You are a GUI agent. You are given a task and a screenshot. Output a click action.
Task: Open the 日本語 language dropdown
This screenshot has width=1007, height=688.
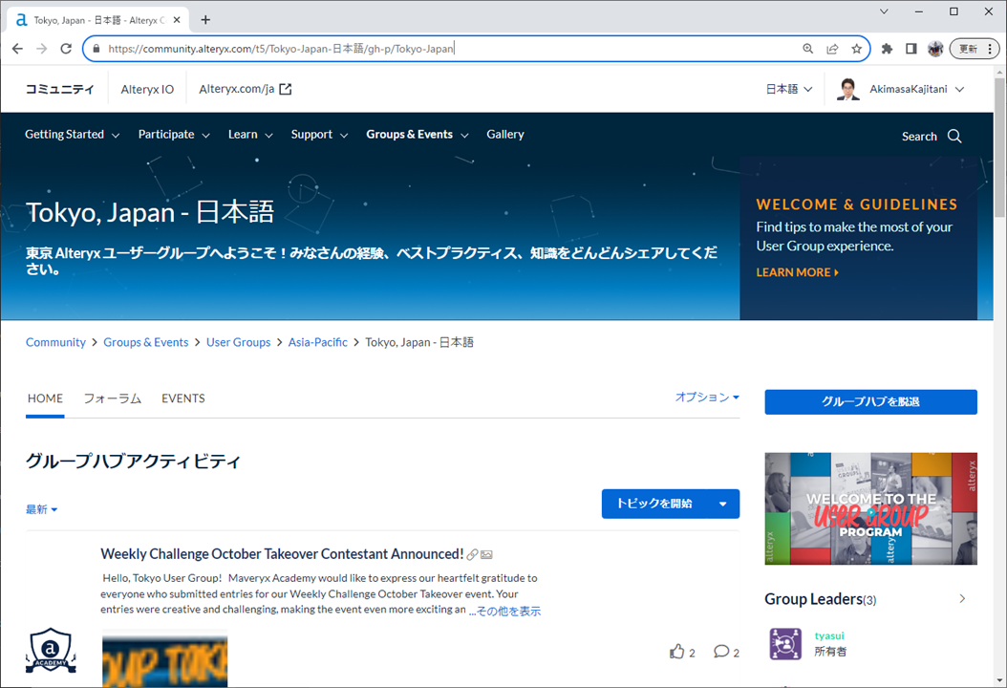(x=788, y=89)
